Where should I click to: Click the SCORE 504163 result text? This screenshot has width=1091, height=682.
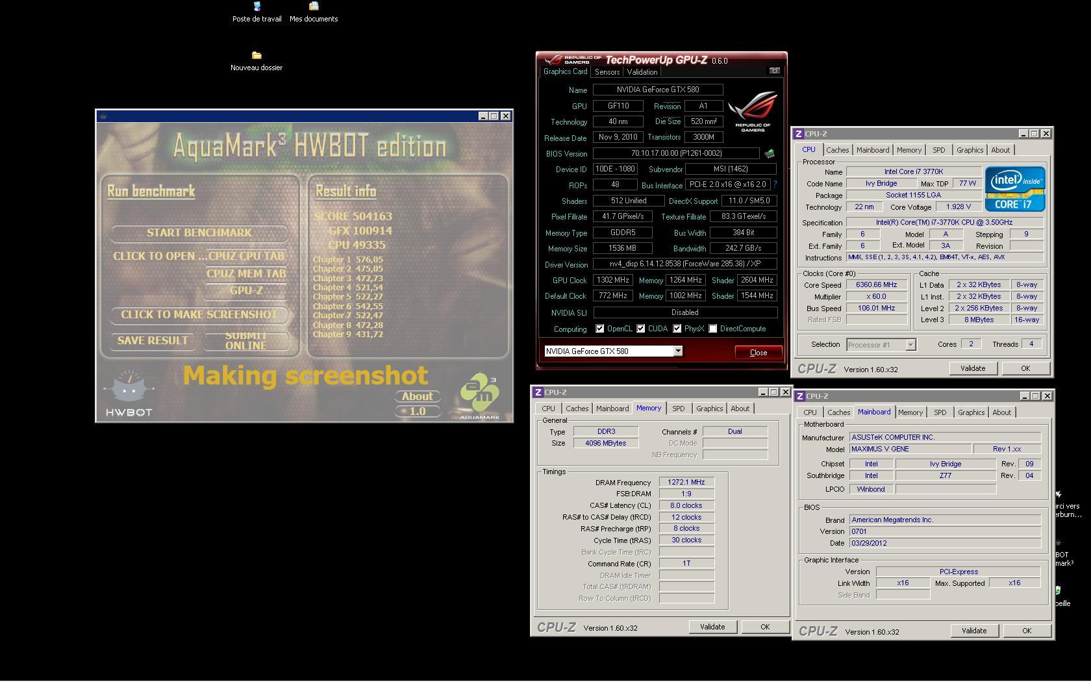click(x=353, y=216)
